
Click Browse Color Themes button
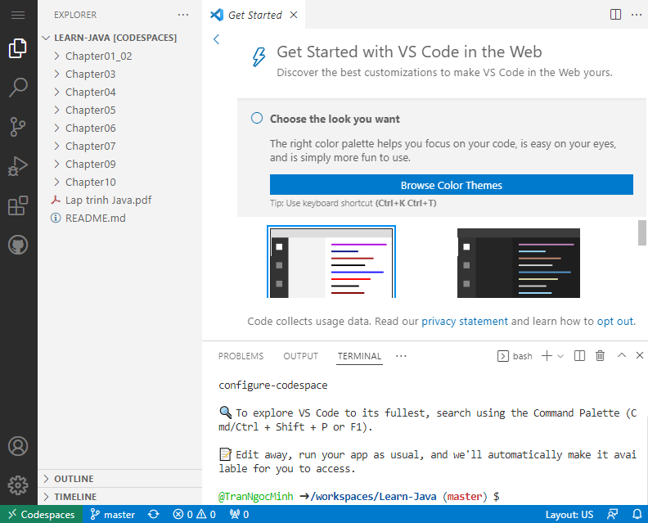pyautogui.click(x=452, y=185)
